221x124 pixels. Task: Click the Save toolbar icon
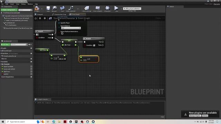(x=48, y=9)
